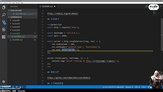This screenshot has width=163, height=92.
Task: Switch to the README.md editor tab
Action: pyautogui.click(x=47, y=6)
